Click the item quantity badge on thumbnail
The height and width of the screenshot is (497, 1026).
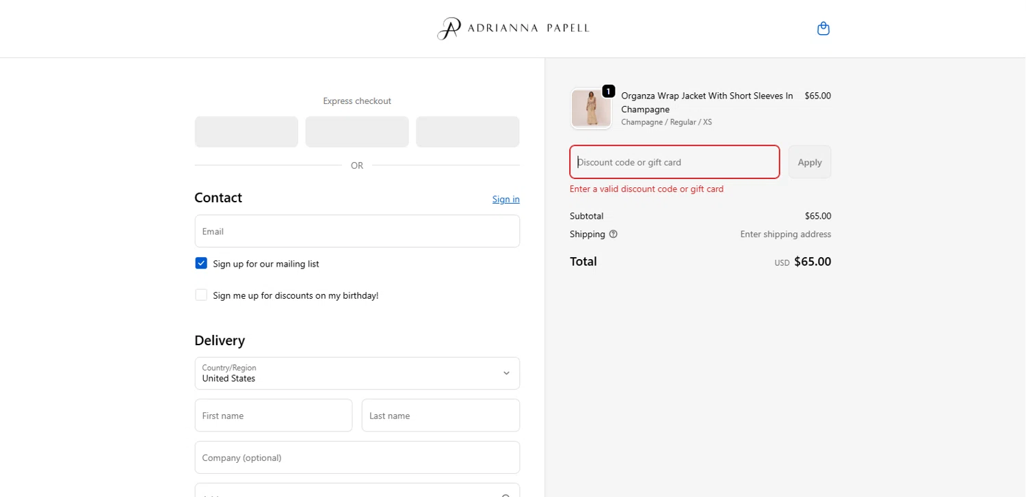pyautogui.click(x=608, y=91)
